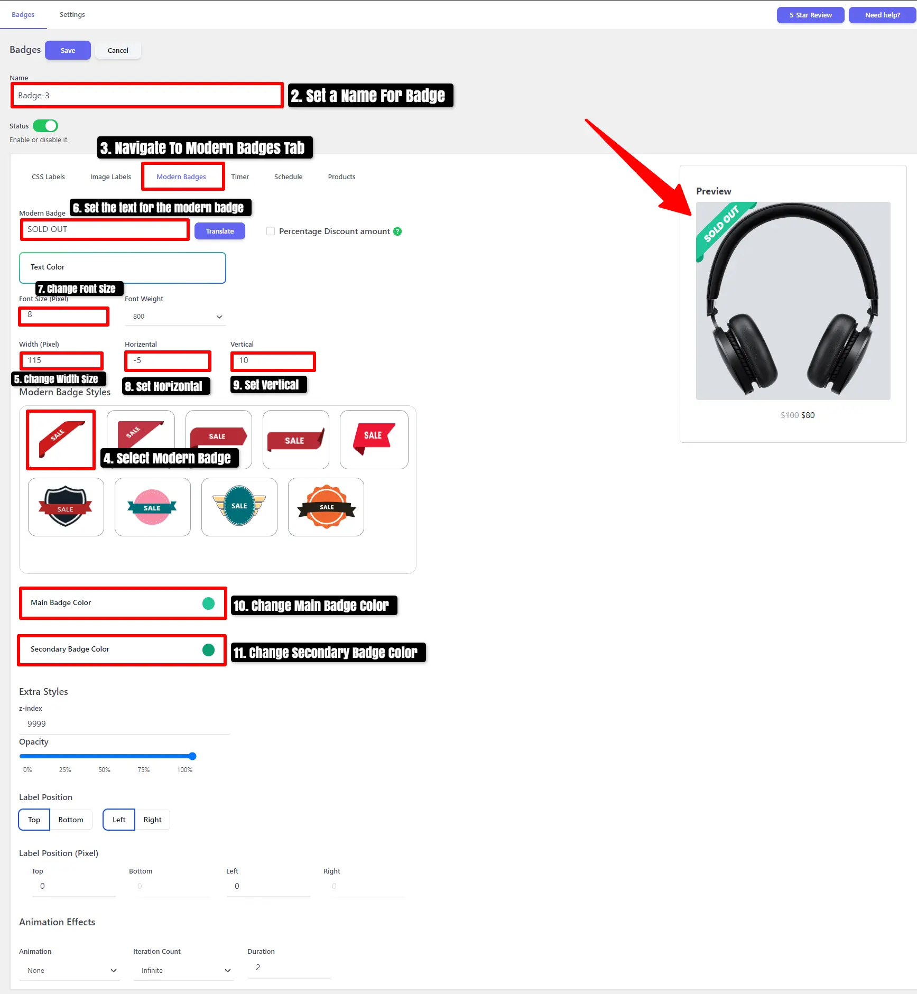Image resolution: width=917 pixels, height=994 pixels.
Task: Pick the flat red banner SALE badge
Action: click(x=296, y=440)
